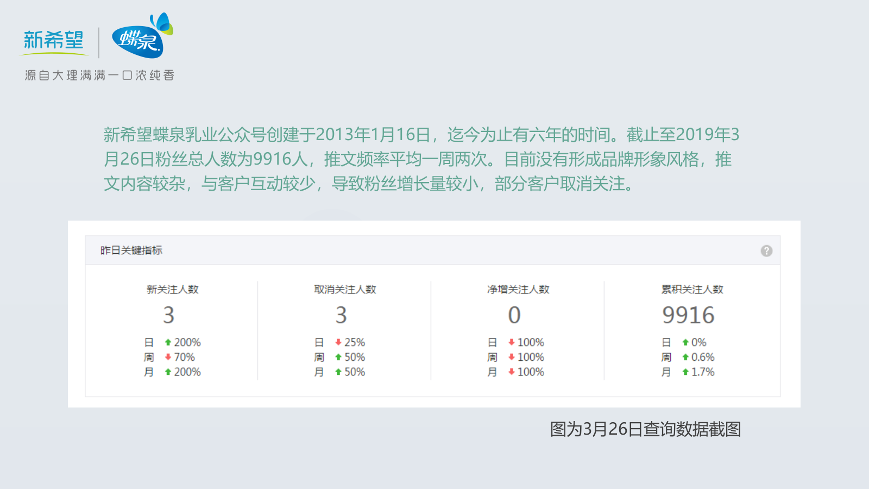Image resolution: width=869 pixels, height=489 pixels.
Task: Click the red down arrow beside 月 100%
Action: 511,372
